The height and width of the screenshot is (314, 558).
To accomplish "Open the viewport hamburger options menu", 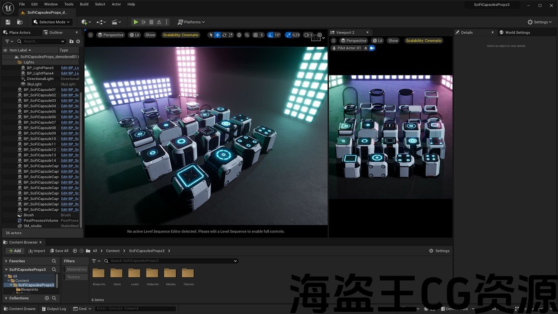I will click(x=91, y=35).
